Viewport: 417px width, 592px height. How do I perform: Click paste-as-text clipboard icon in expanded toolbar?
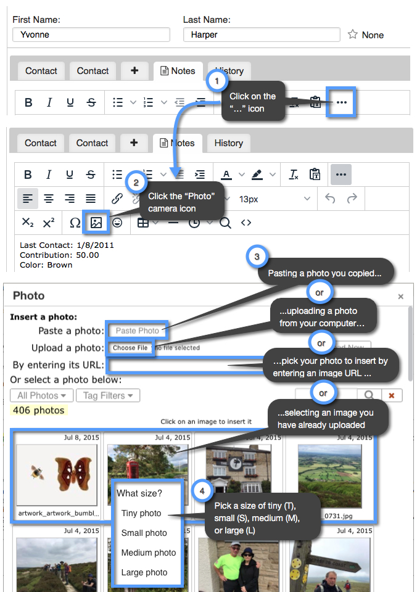(x=315, y=174)
